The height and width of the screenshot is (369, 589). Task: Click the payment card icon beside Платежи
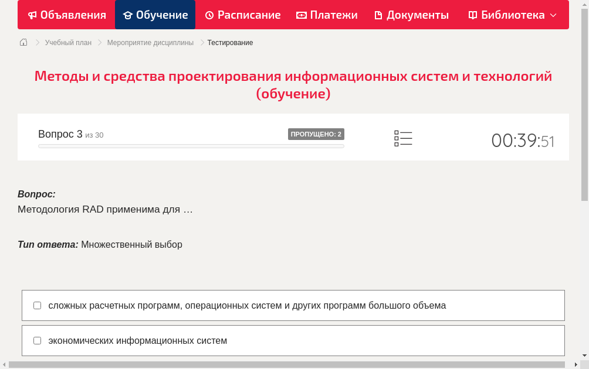pos(301,15)
